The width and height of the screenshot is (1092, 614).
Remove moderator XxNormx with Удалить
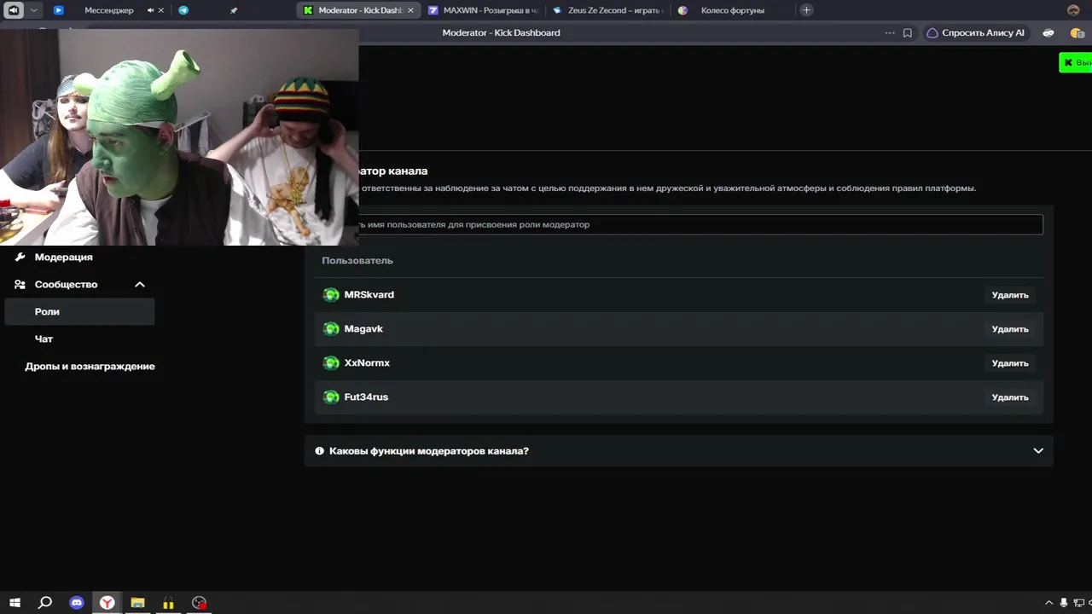1010,363
